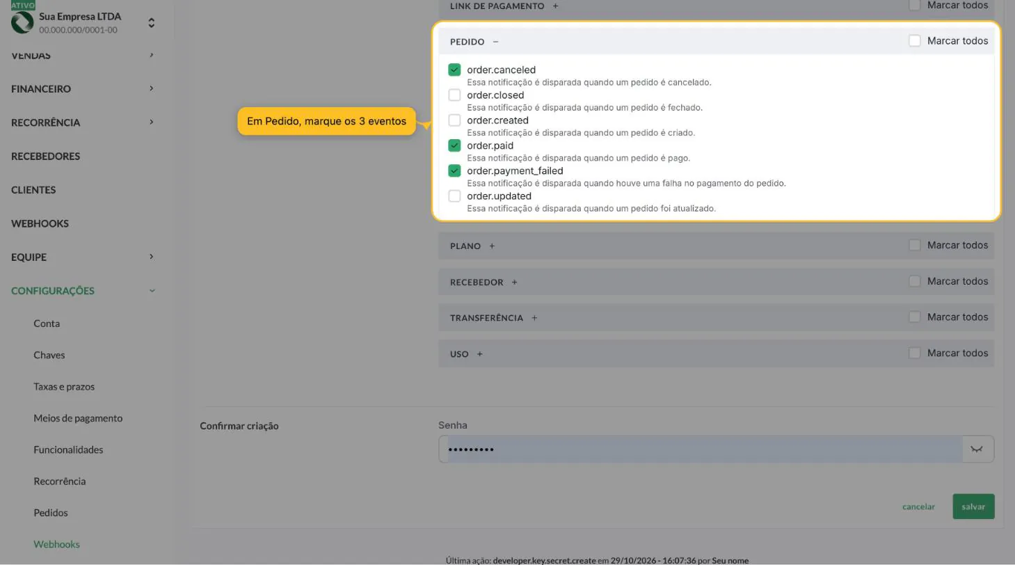Open Recorrência under Configurações
The image size is (1015, 565).
[x=59, y=482]
